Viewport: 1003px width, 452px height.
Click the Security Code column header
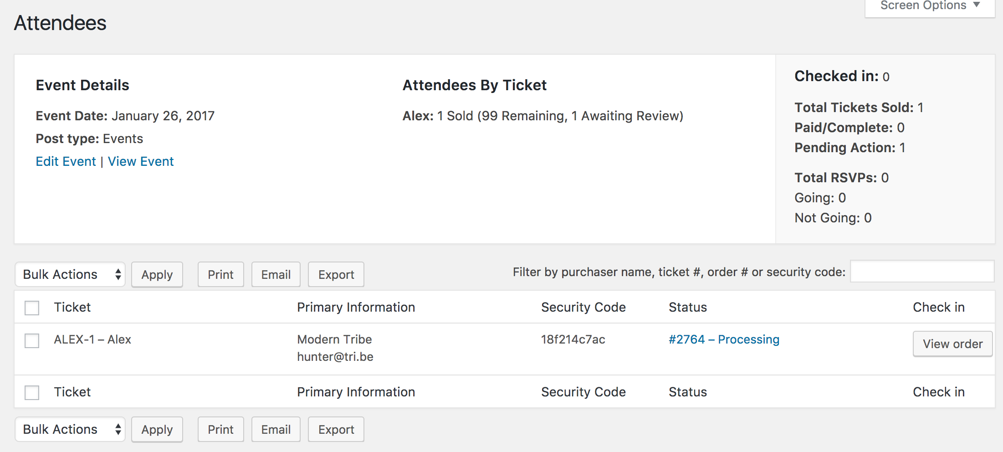coord(583,308)
